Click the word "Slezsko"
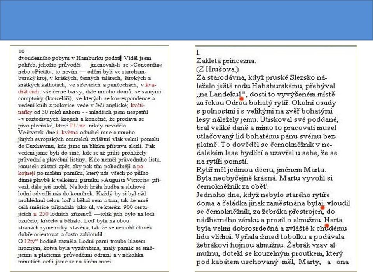Viewport: 373px width, 272px height. (x=303, y=78)
